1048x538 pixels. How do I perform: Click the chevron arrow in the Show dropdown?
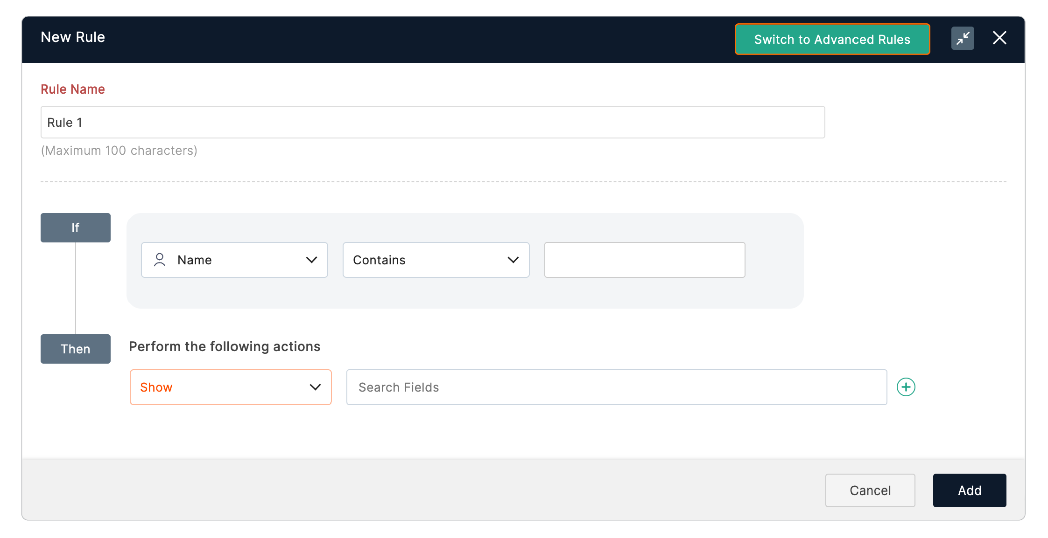(x=315, y=387)
